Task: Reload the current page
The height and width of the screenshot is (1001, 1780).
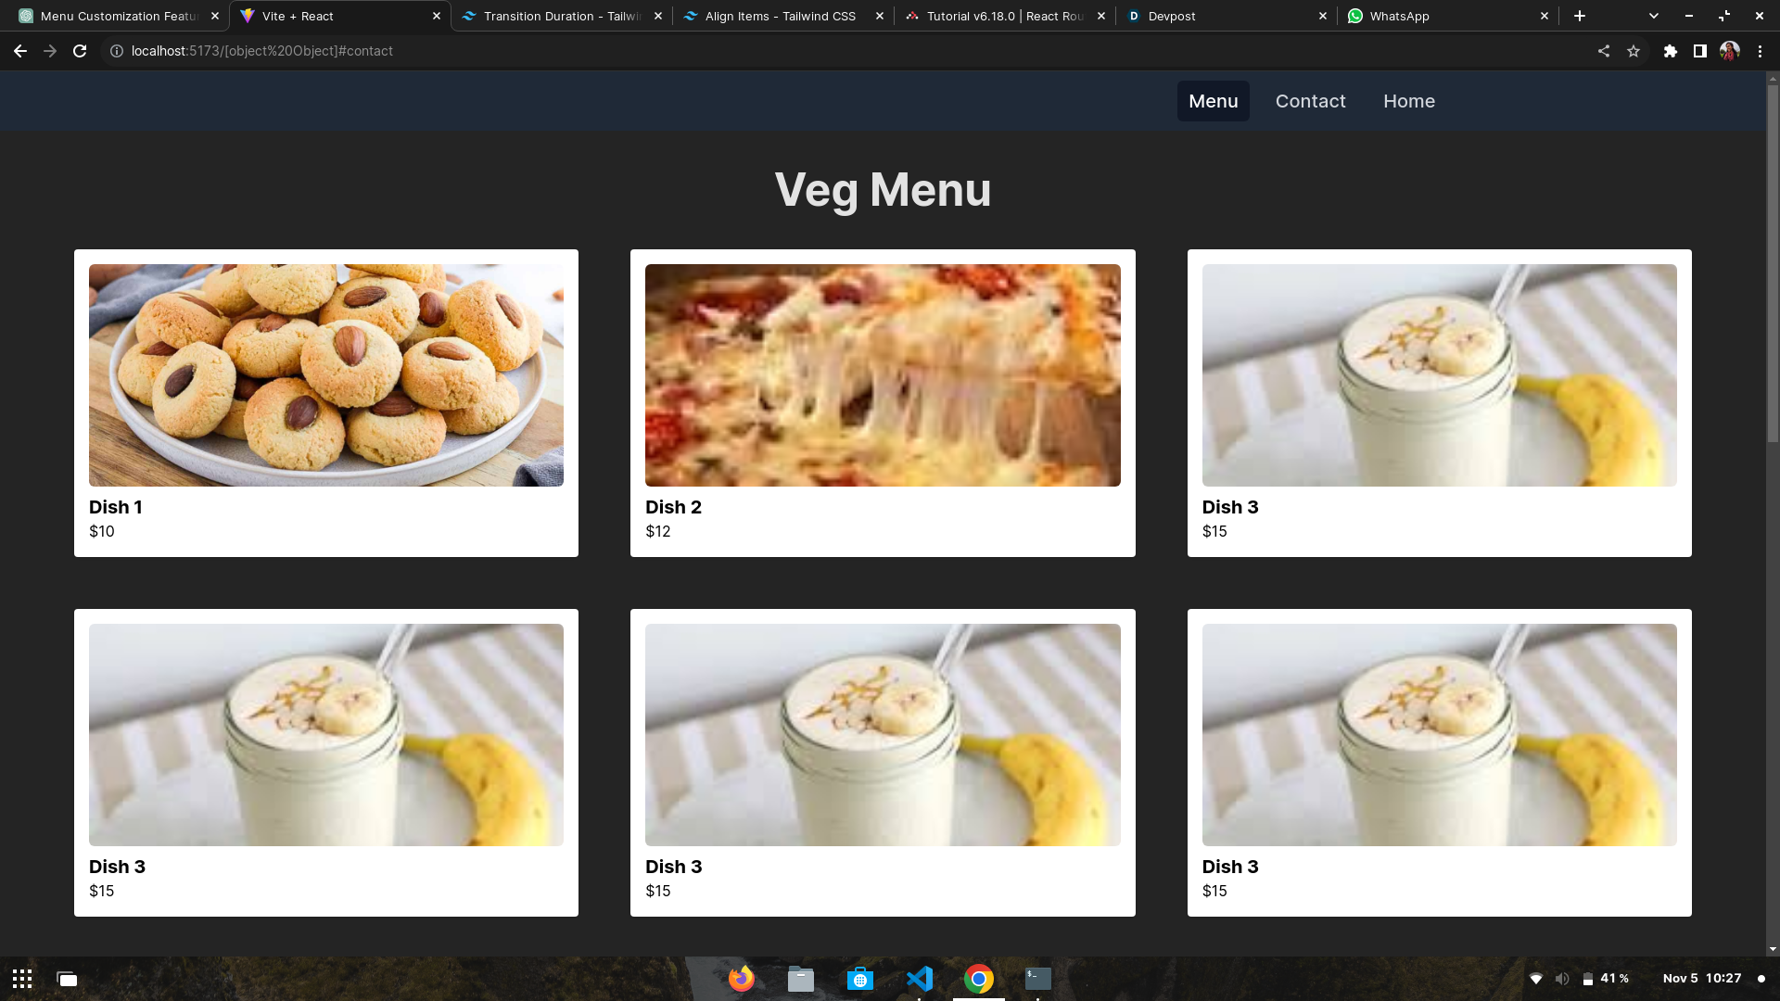Action: tap(80, 51)
